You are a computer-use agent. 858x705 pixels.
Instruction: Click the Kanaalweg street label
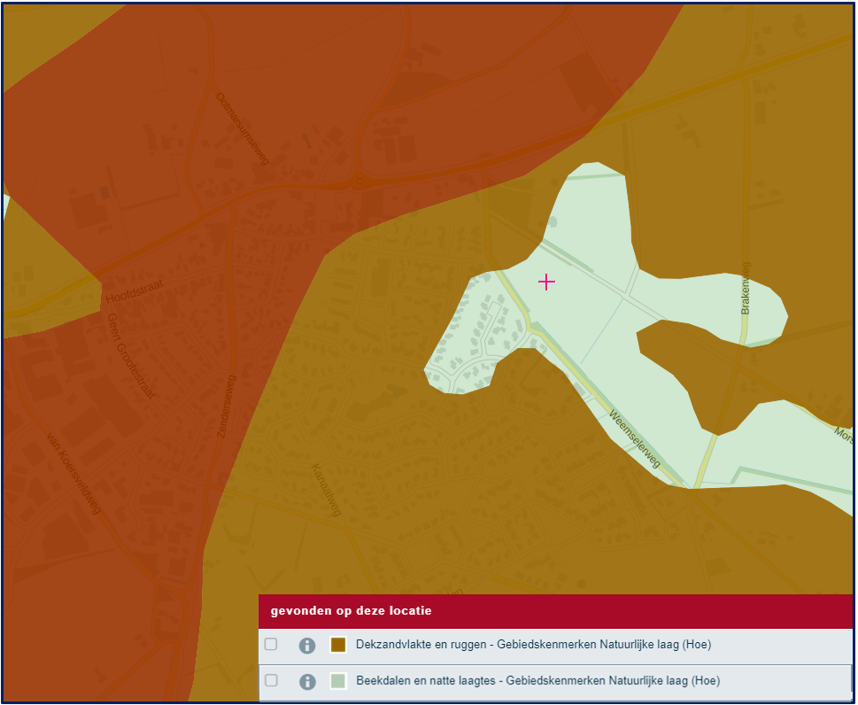[326, 490]
